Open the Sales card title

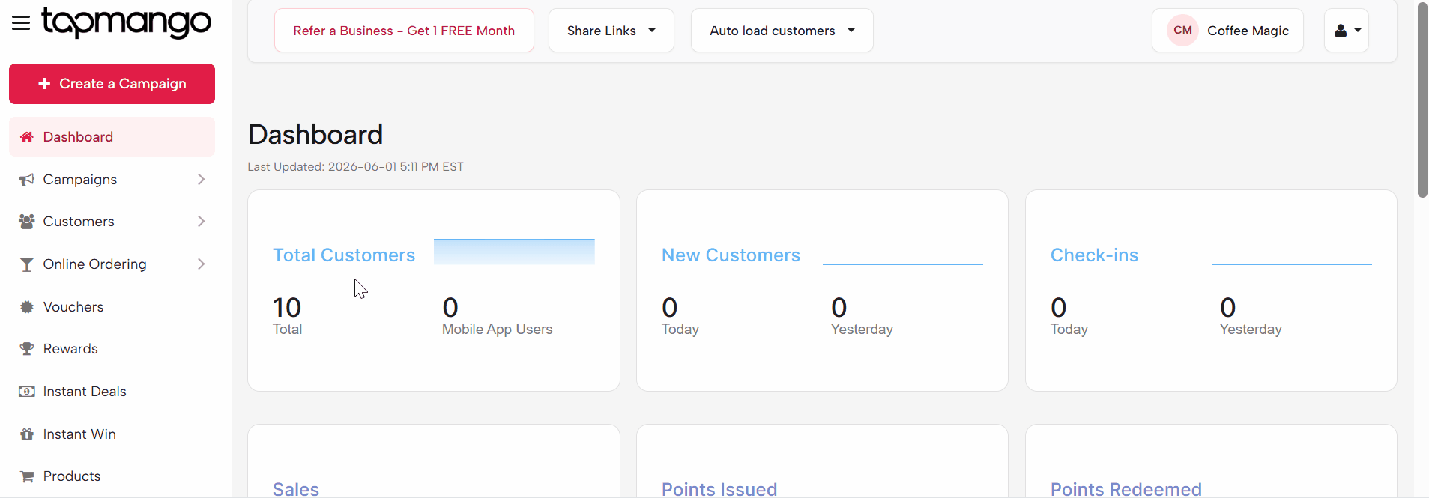click(x=296, y=489)
